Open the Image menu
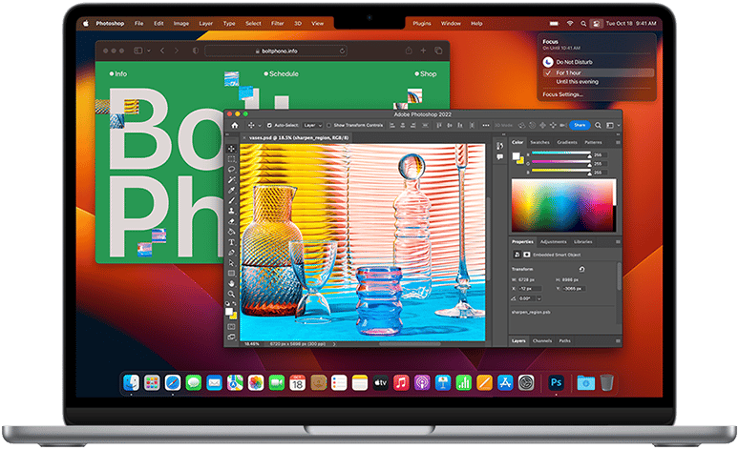 click(181, 24)
